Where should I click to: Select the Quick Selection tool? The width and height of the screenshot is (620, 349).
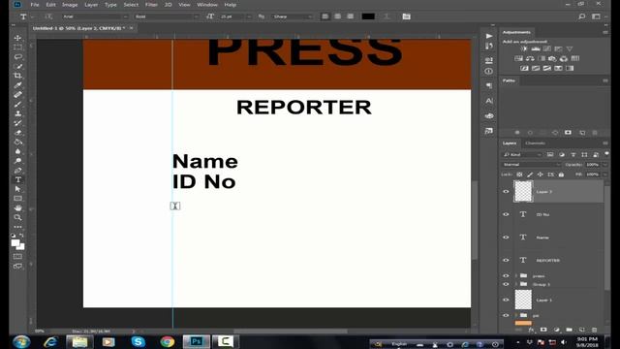[x=17, y=66]
